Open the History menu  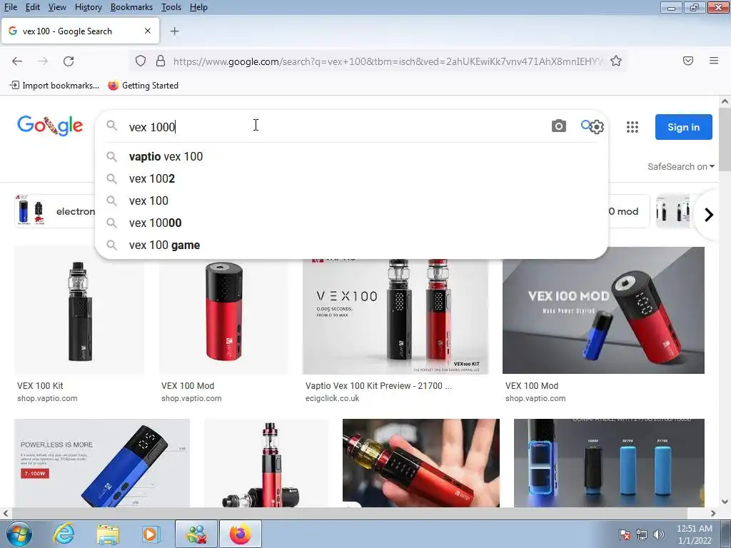click(x=88, y=7)
